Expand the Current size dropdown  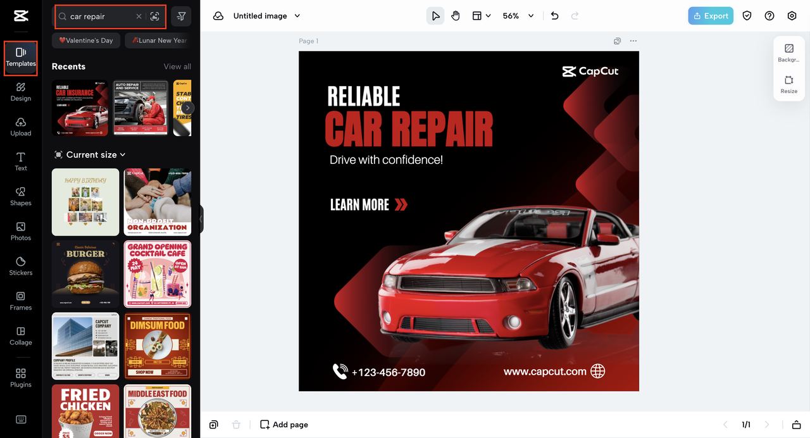(x=90, y=154)
